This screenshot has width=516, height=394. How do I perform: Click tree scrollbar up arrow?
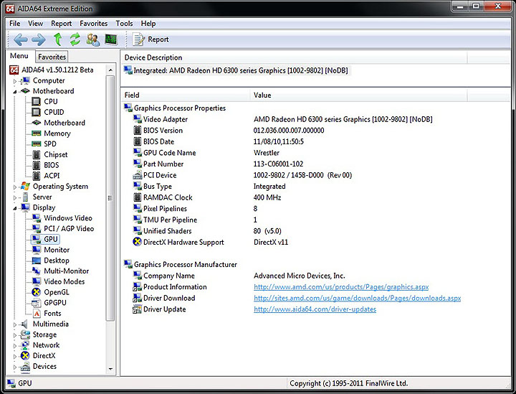click(x=110, y=70)
